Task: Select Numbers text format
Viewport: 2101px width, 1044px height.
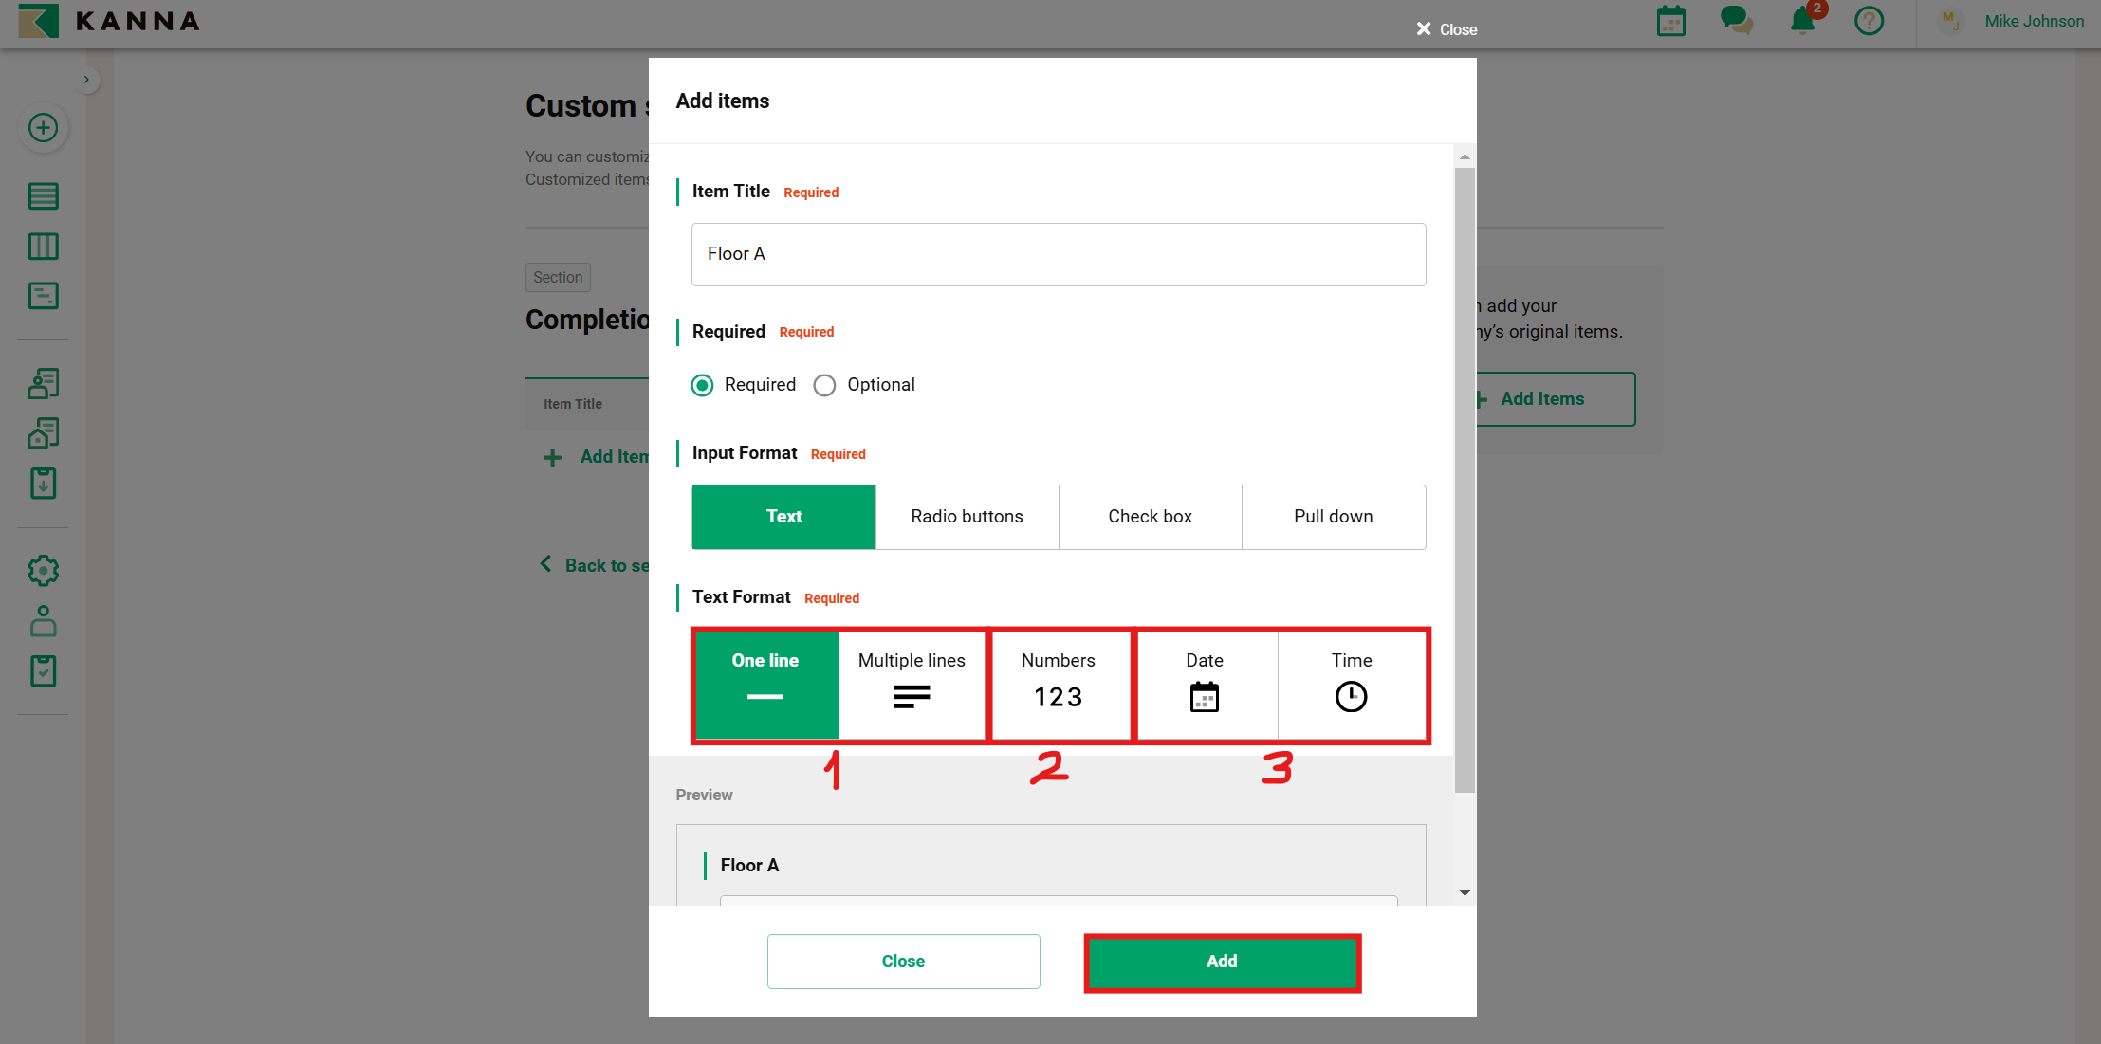Action: click(1058, 684)
